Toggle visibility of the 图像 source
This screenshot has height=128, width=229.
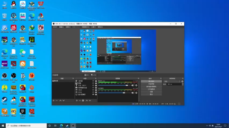[93, 83]
